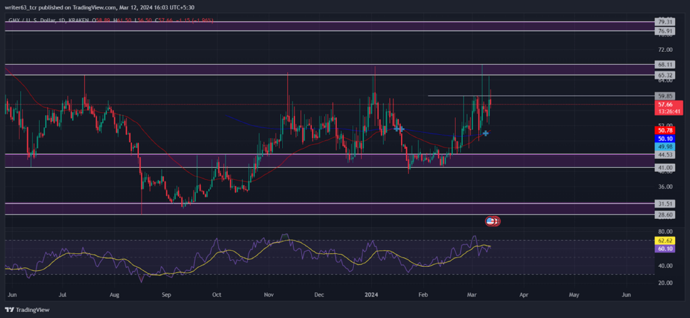Viewport: 690px width, 318px height.
Task: Click the Dec label on time axis
Action: click(319, 294)
